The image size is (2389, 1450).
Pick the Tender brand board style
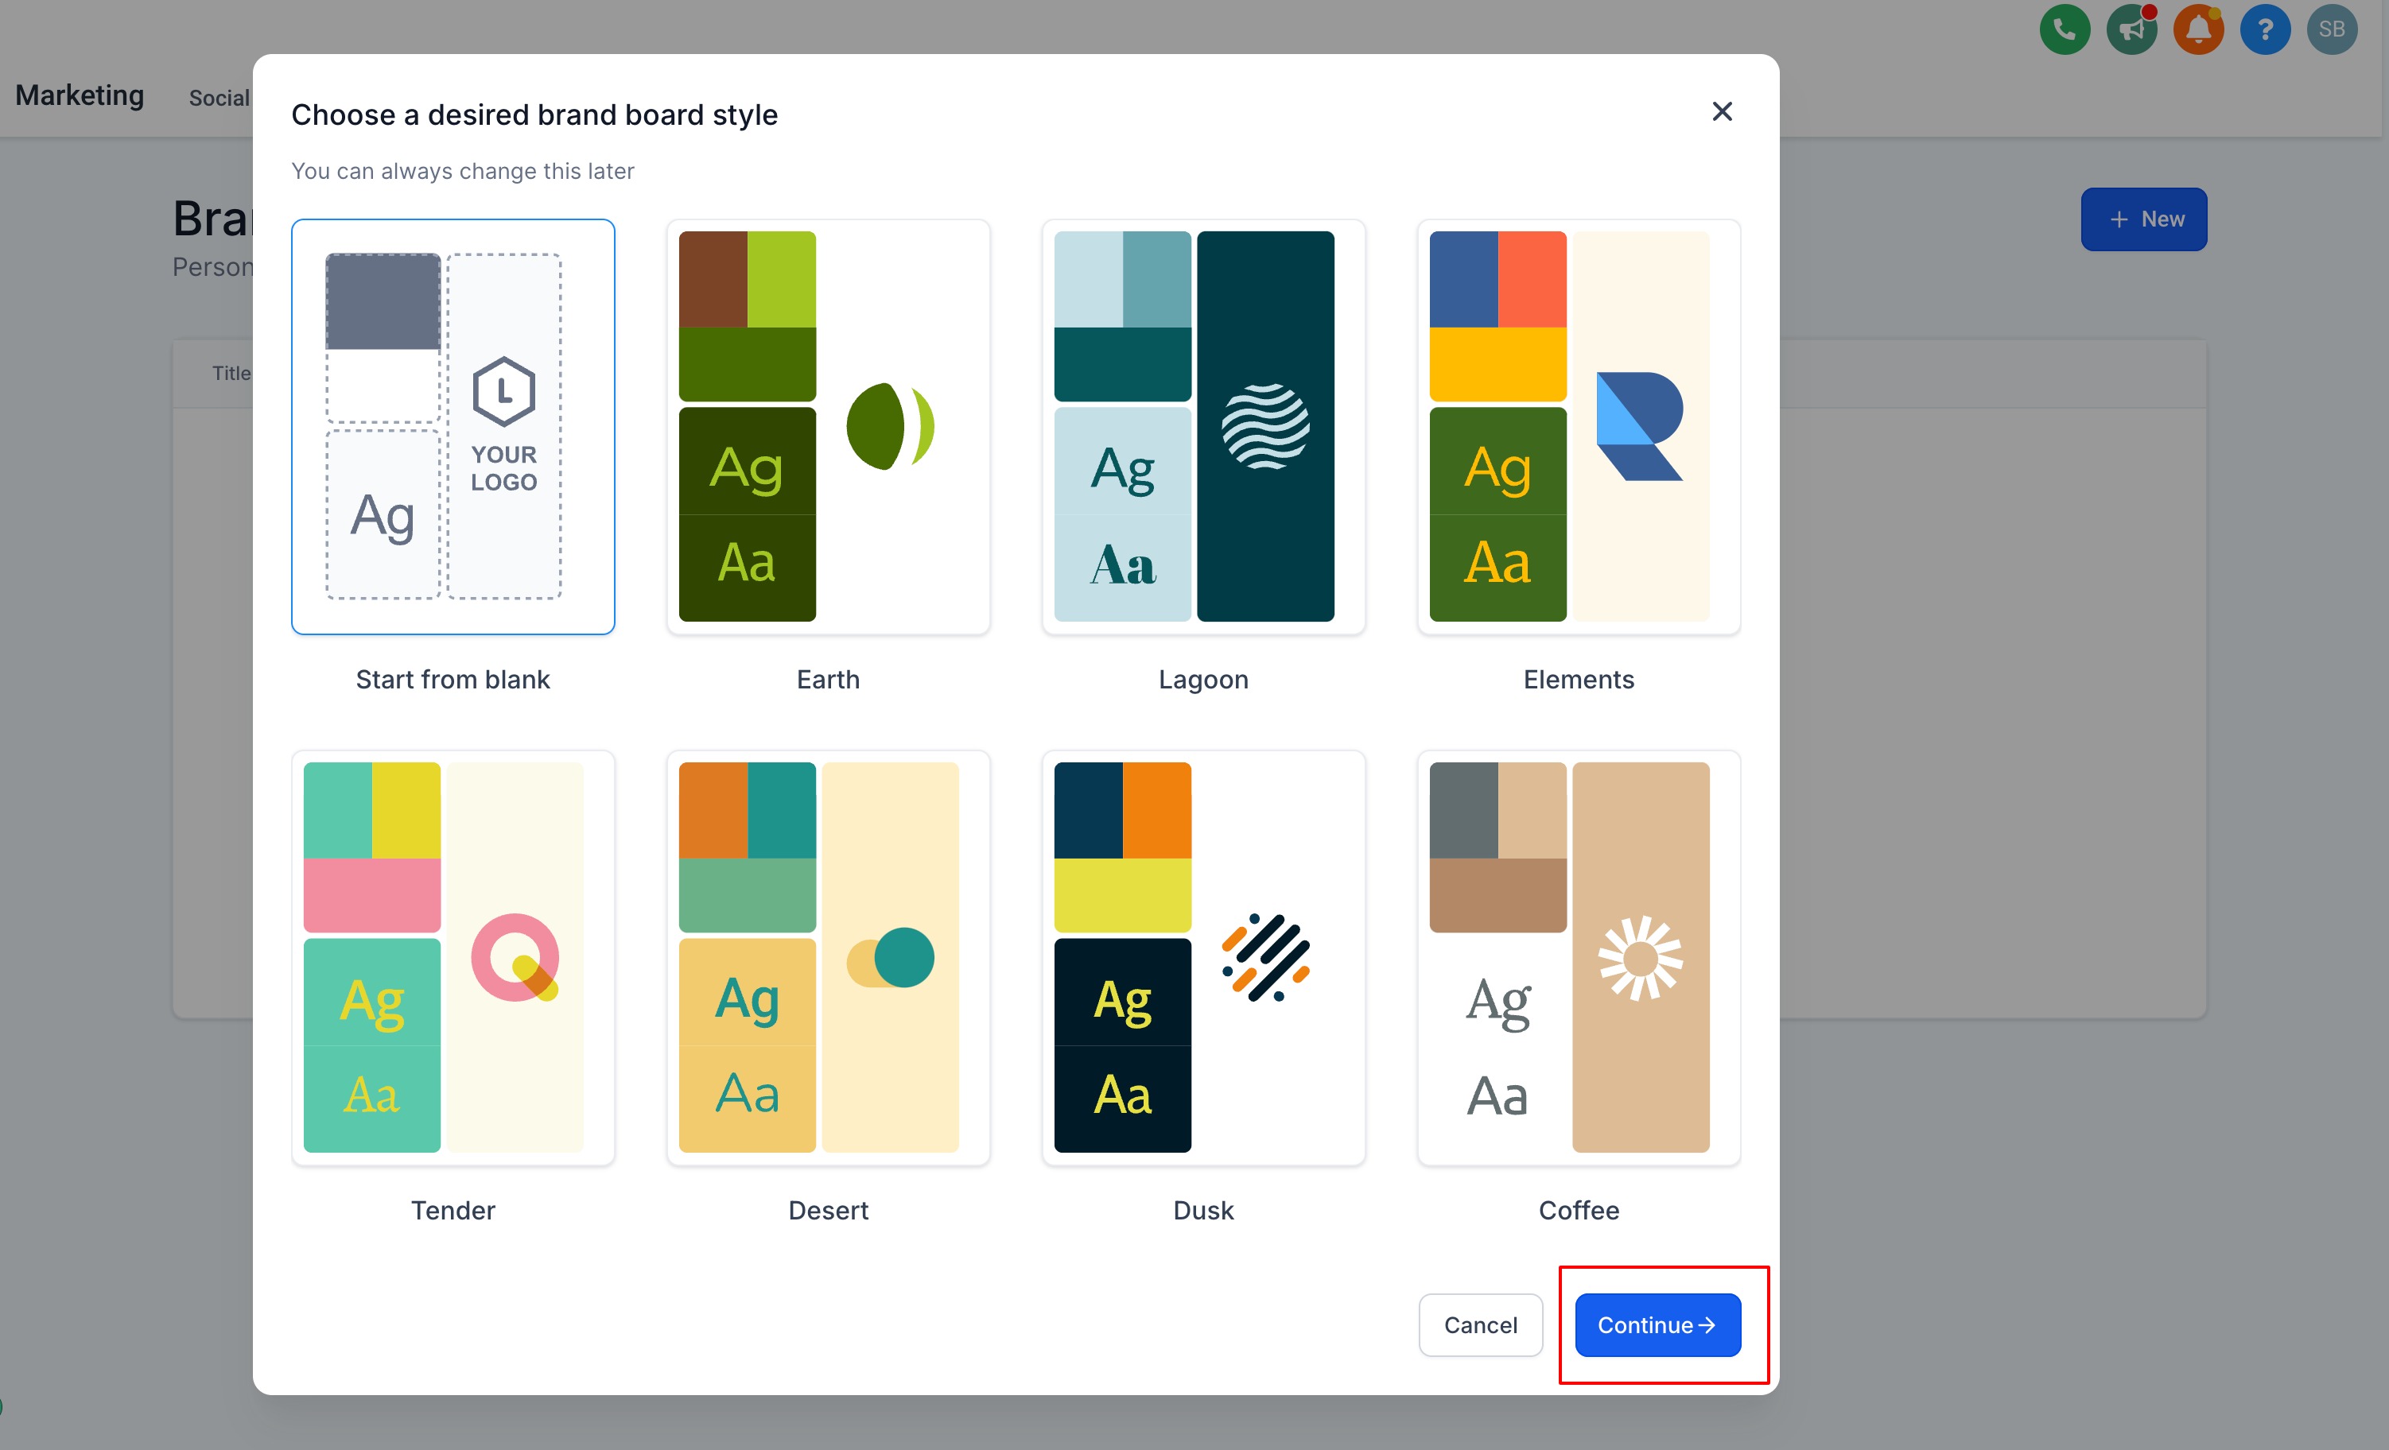pos(453,958)
